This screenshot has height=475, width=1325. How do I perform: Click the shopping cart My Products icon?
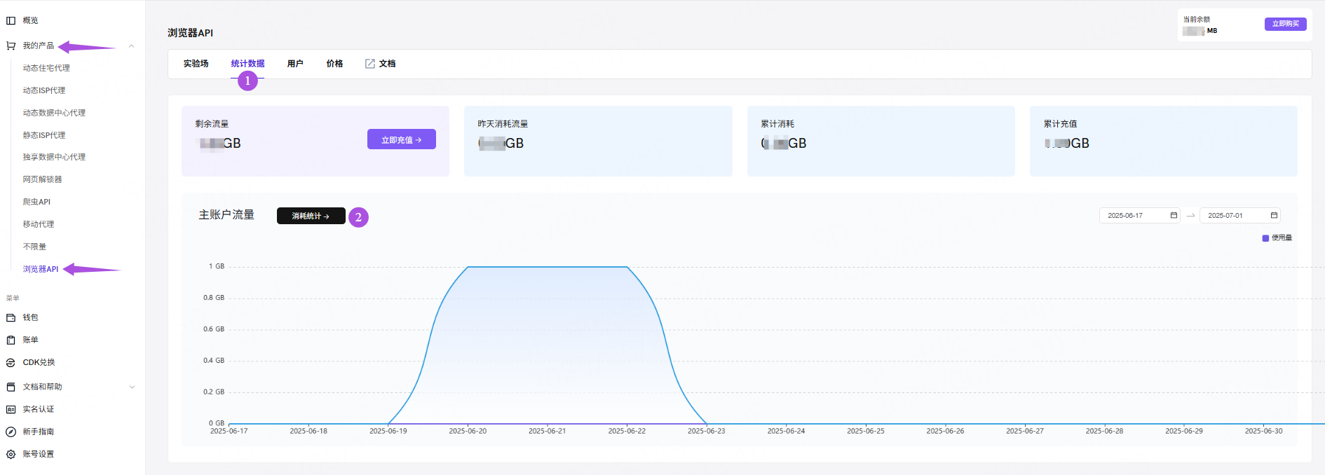[11, 46]
